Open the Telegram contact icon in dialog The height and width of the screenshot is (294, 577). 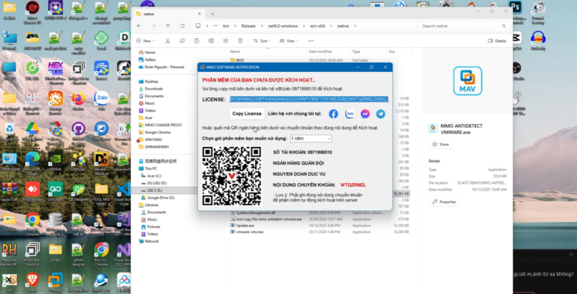[381, 114]
